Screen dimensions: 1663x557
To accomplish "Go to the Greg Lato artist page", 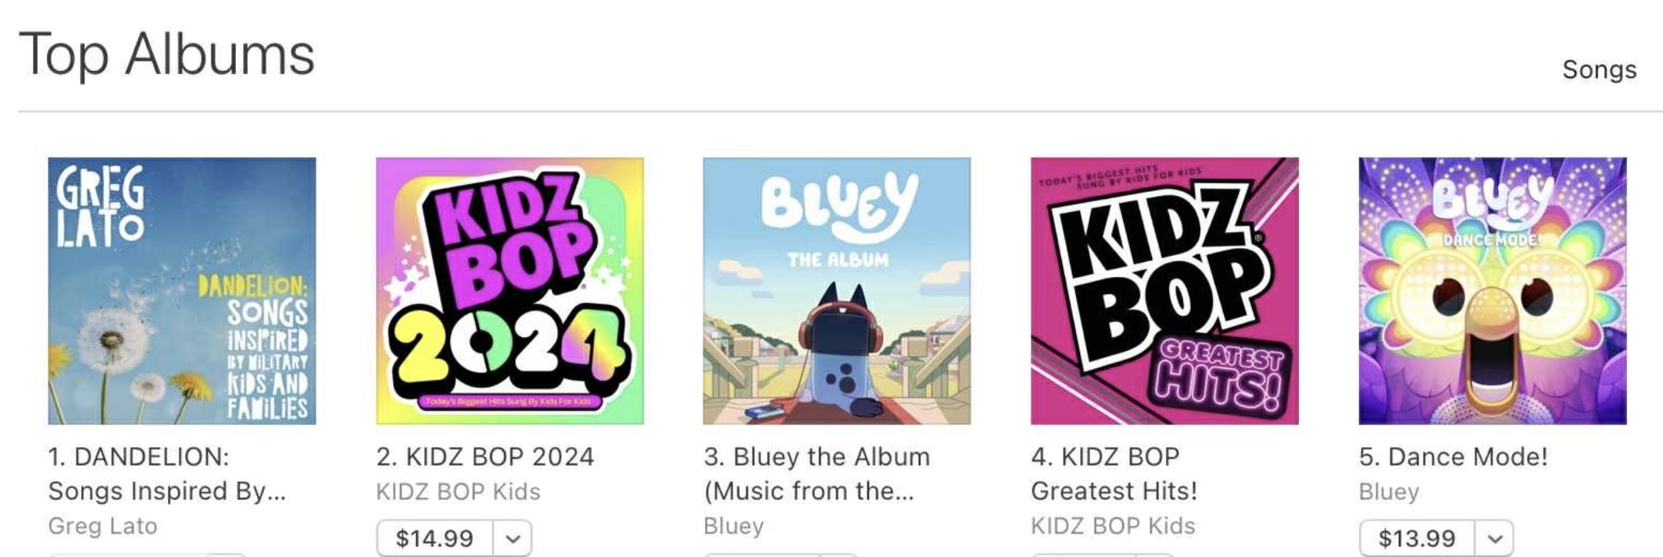I will click(x=102, y=526).
